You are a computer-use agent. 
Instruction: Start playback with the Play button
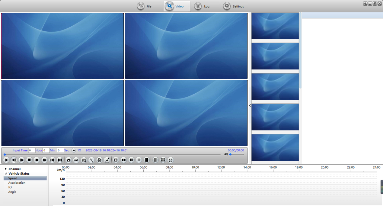point(6,160)
